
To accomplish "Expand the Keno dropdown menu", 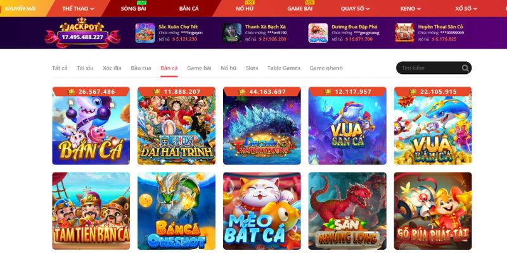I will (x=411, y=9).
